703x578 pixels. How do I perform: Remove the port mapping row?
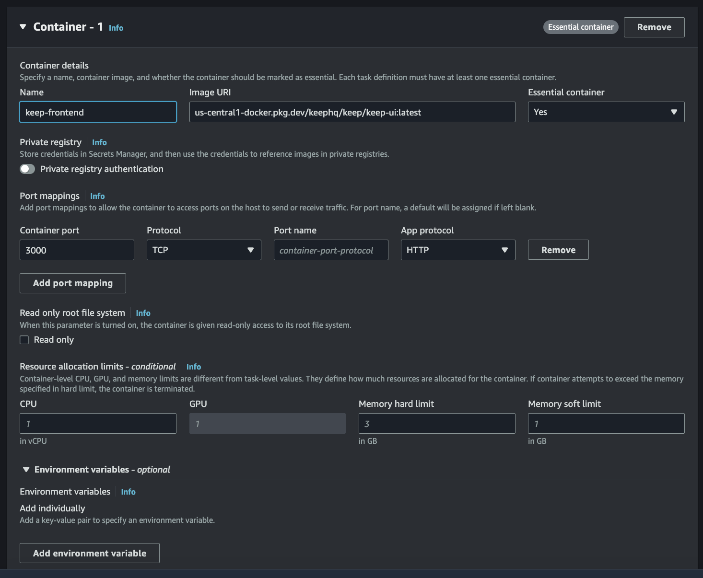point(558,250)
